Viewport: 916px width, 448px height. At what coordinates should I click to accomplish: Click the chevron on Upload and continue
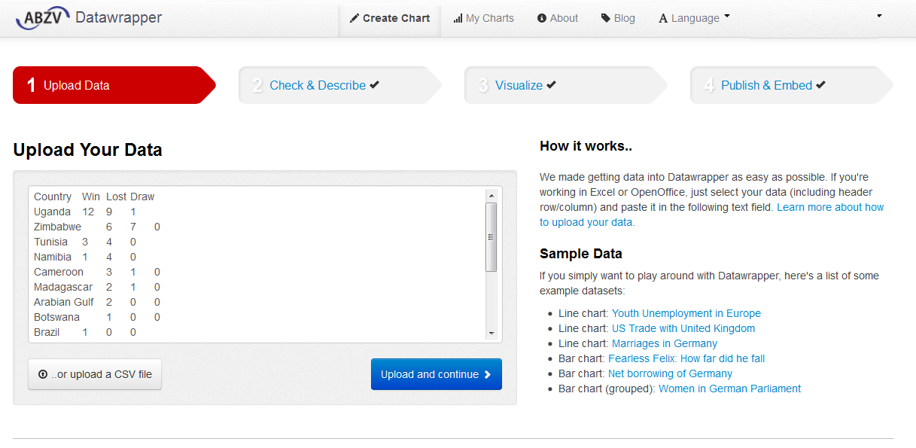tap(488, 374)
